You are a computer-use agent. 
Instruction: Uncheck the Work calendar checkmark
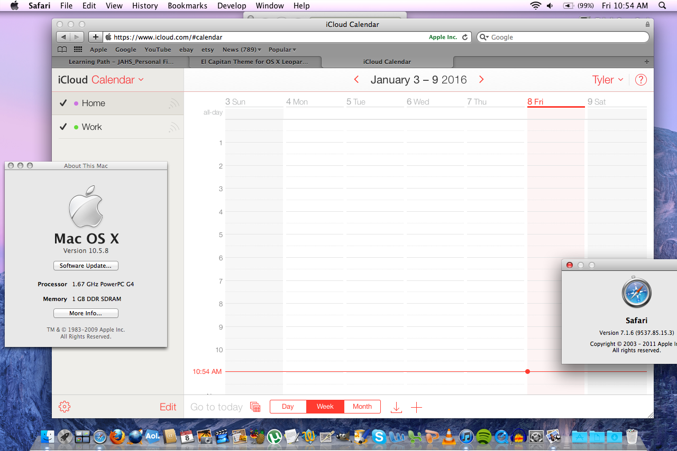(x=63, y=127)
